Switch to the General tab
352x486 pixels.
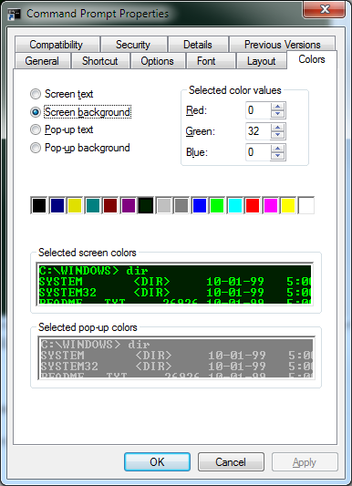click(x=43, y=61)
